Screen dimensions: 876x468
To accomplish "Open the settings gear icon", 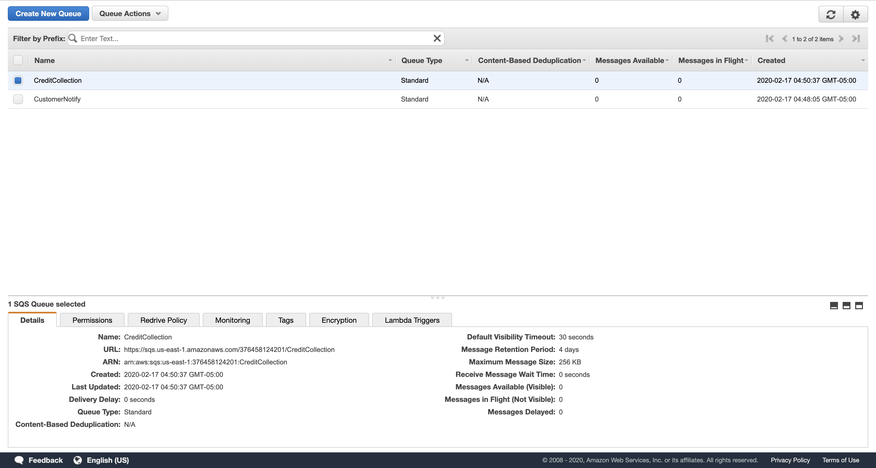I will click(855, 14).
